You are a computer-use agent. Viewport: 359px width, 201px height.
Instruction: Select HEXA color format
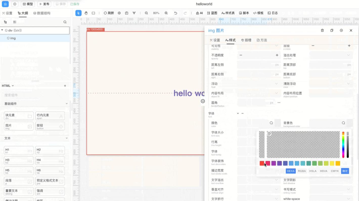tap(291, 171)
